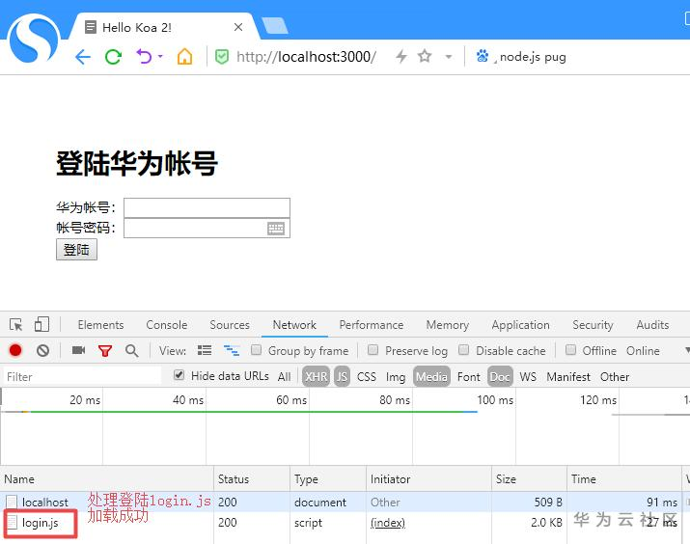
Task: Toggle the Img filter
Action: tap(396, 377)
